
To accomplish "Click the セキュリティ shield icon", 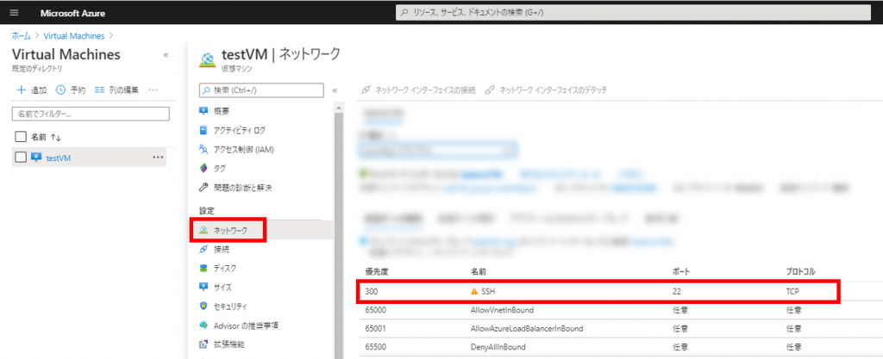I will (204, 306).
